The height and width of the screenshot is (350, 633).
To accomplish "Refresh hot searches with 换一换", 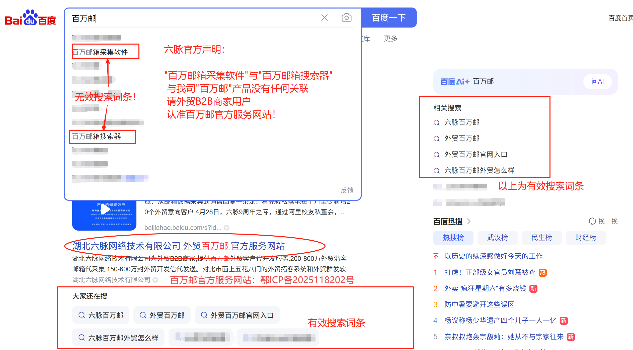I will [x=608, y=221].
